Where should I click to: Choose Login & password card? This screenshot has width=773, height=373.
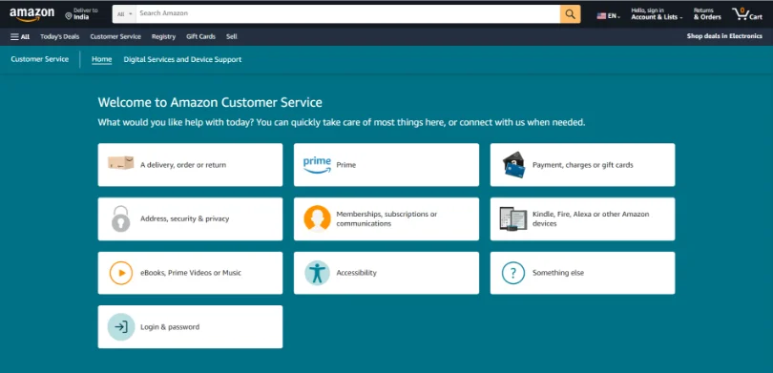[x=190, y=326]
